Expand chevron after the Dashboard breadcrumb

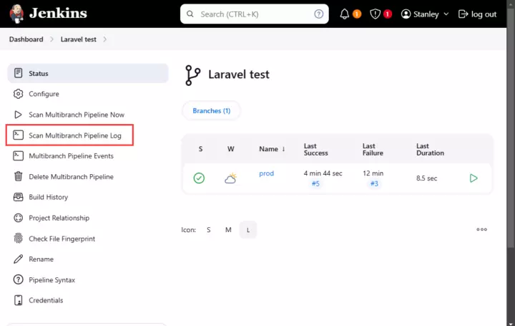pos(51,39)
